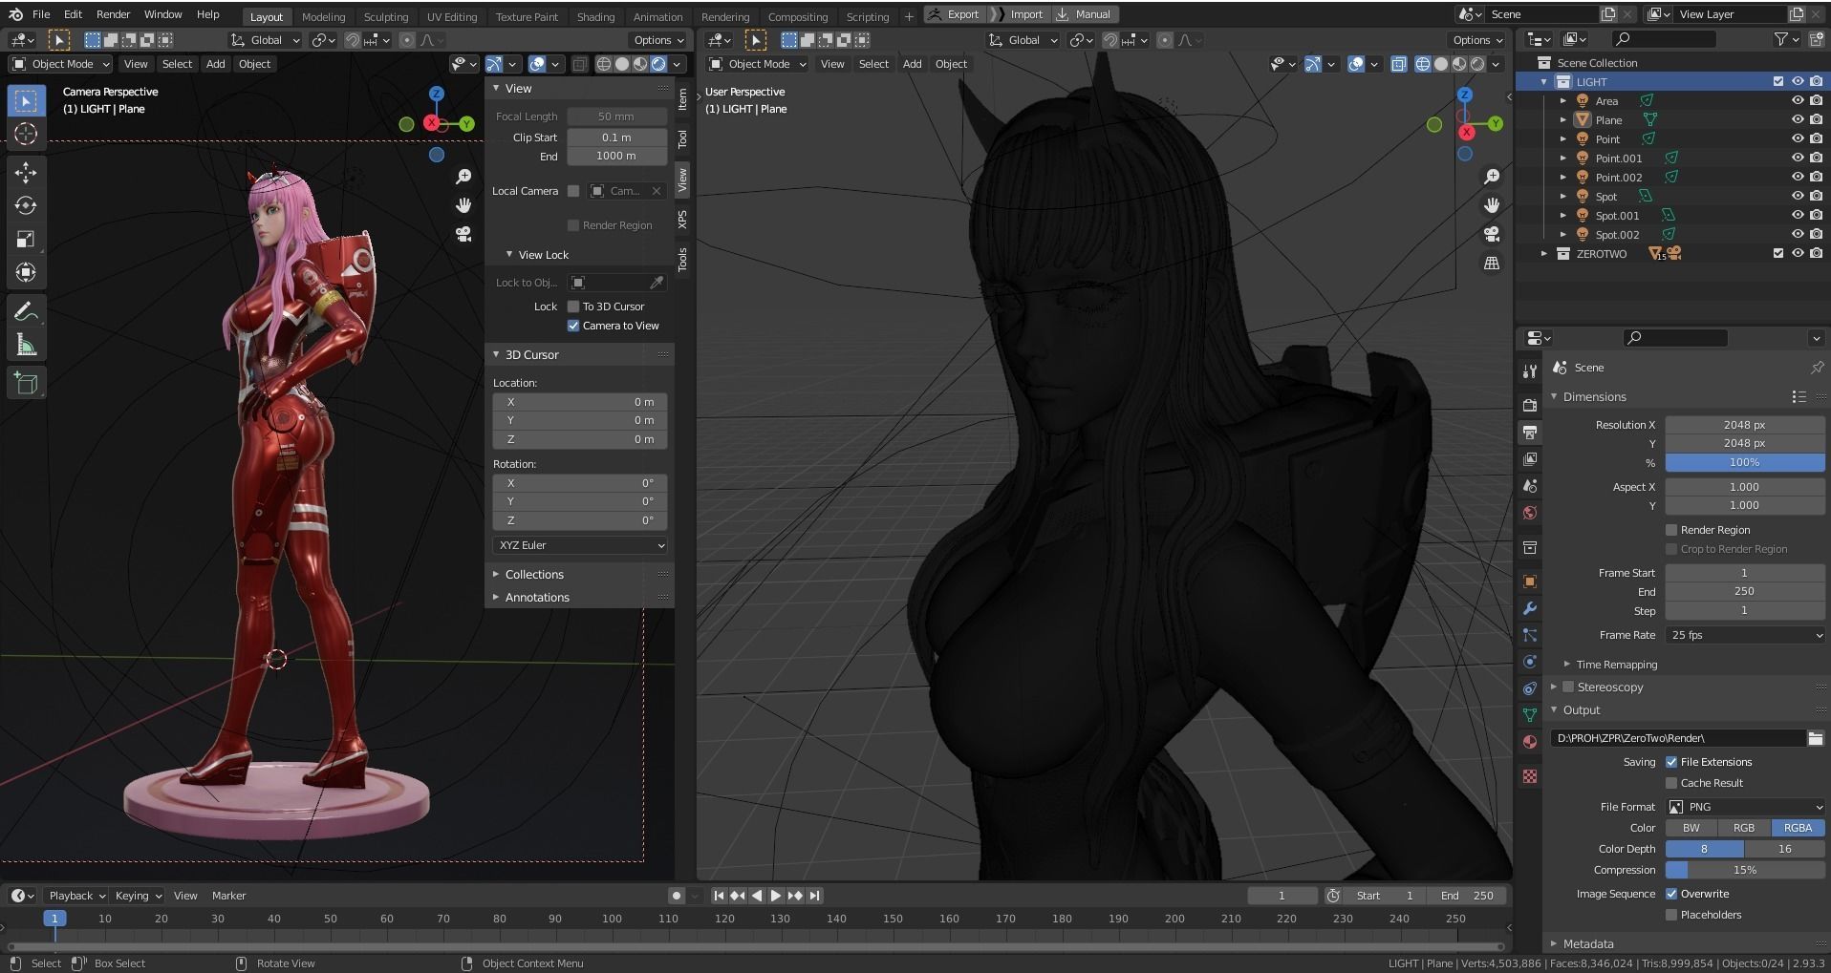Open Modifiers wrench properties tab

point(1530,608)
